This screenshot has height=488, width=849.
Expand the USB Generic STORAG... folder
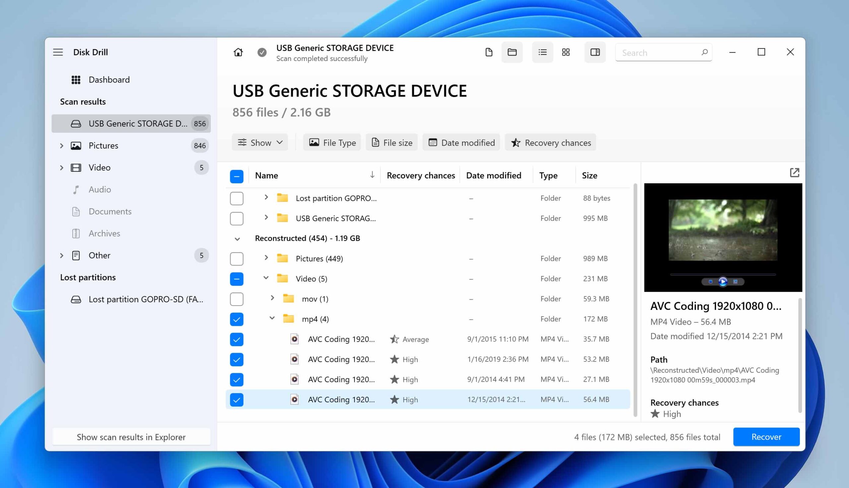(266, 217)
